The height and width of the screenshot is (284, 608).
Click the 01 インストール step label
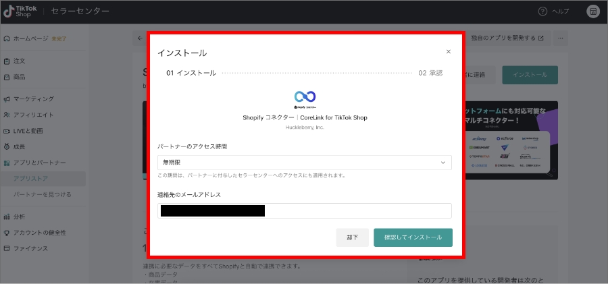tap(191, 73)
